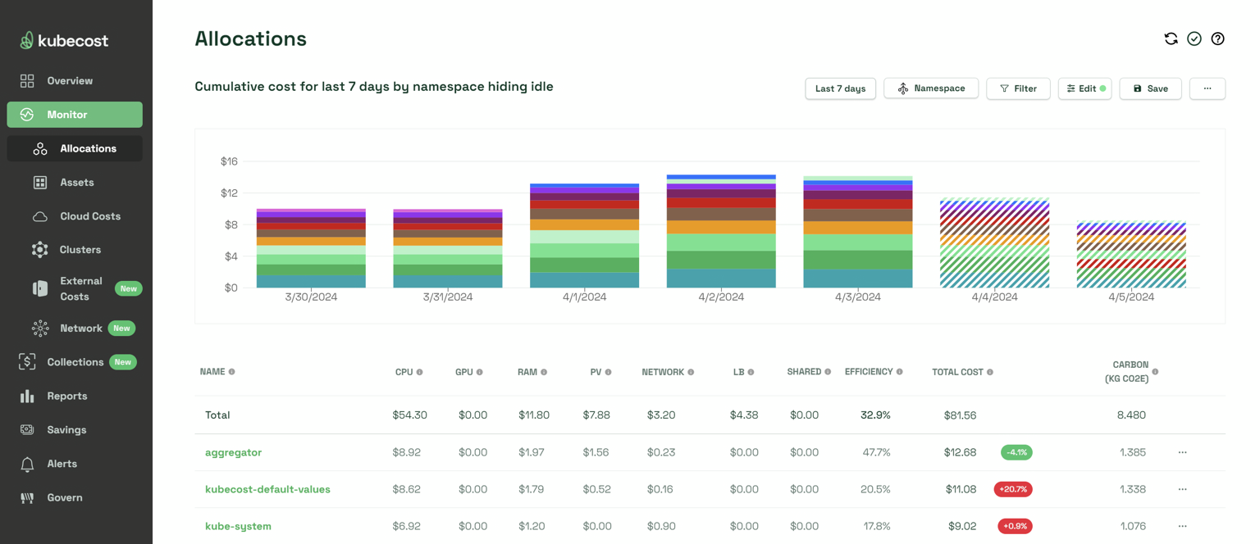Click the info icon next to CPU header
The width and height of the screenshot is (1260, 544).
coord(419,372)
